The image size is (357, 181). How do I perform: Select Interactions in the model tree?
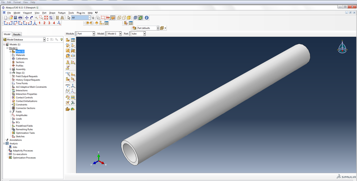coord(22,91)
